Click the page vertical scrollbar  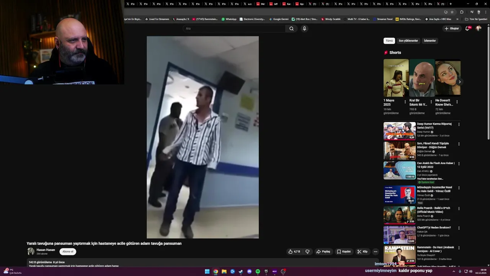tap(488, 83)
